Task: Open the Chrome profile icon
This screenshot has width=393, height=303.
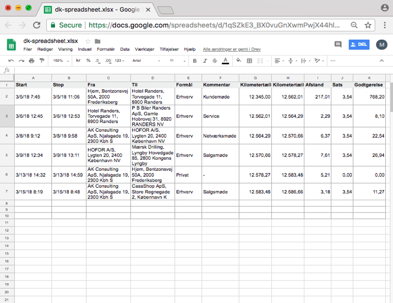Action: point(385,8)
